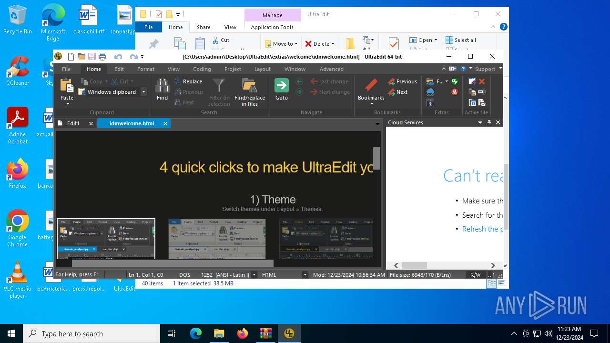
Task: Switch to the Format ribbon tab
Action: [x=146, y=69]
